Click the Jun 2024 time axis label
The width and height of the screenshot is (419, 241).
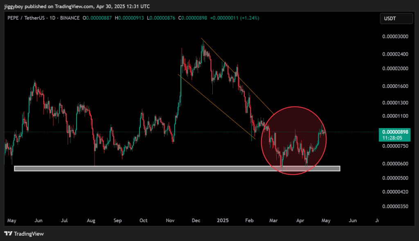[x=38, y=221]
